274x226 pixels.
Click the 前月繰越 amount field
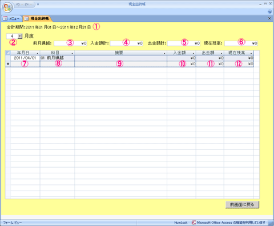[70, 43]
